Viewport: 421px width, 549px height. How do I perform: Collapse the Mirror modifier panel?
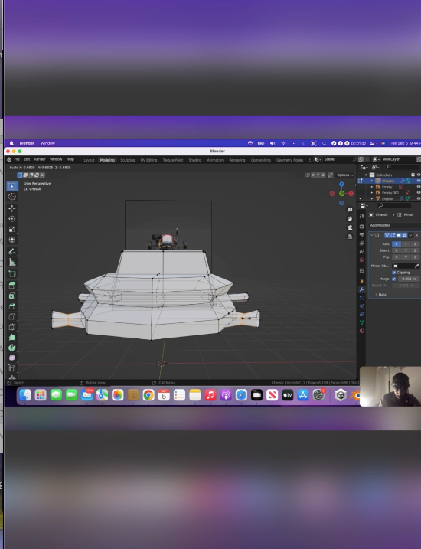point(372,235)
